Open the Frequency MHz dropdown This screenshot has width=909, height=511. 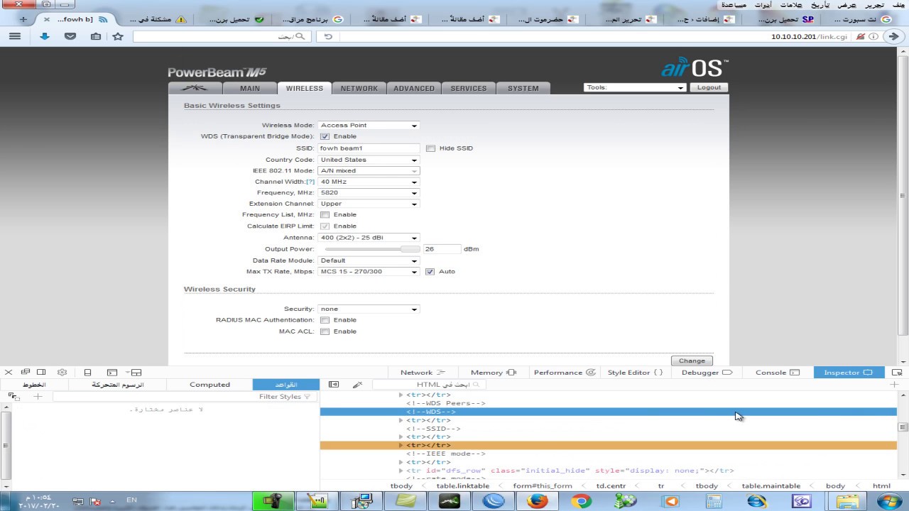point(369,192)
